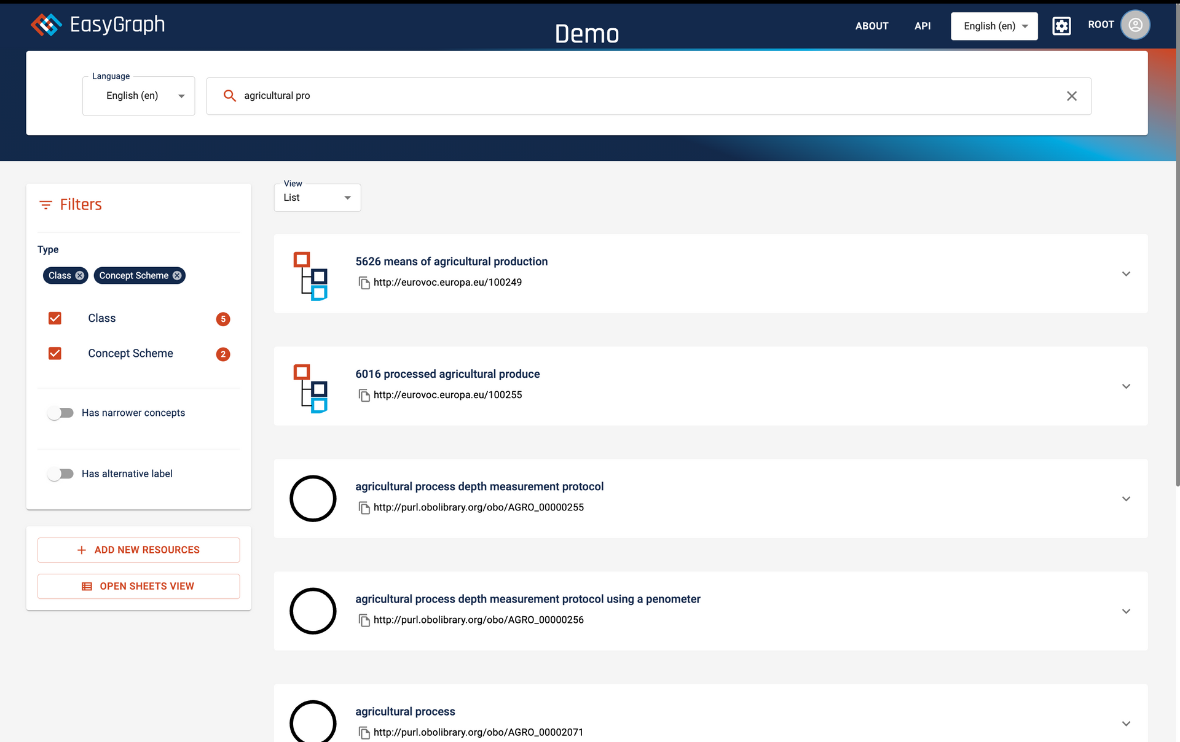1180x742 pixels.
Task: Remove the Concept Scheme filter chip
Action: point(177,276)
